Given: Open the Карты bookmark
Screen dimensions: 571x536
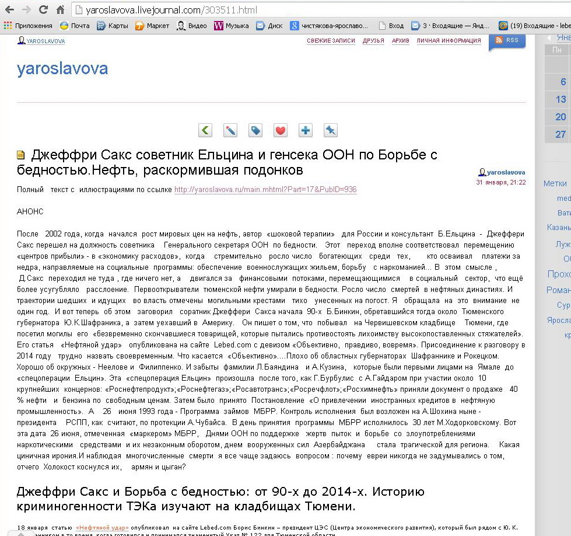Looking at the screenshot, I should click(x=113, y=26).
